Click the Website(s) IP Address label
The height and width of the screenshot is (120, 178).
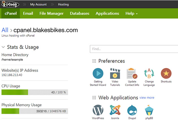(x=20, y=70)
